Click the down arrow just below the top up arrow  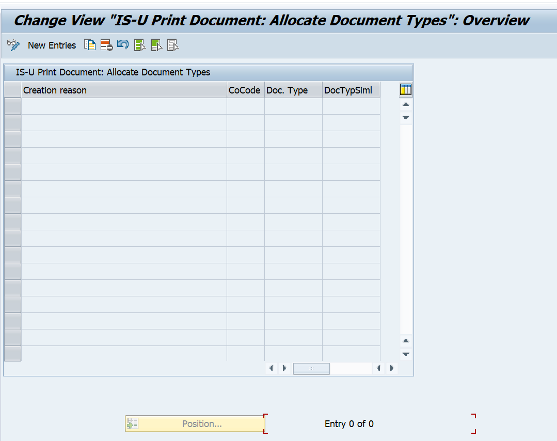click(x=406, y=118)
